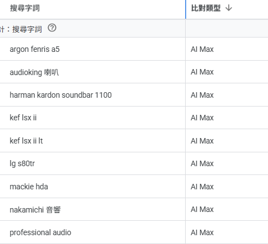Select search term 'kef lsx ii'
The height and width of the screenshot is (244, 268).
(23, 118)
